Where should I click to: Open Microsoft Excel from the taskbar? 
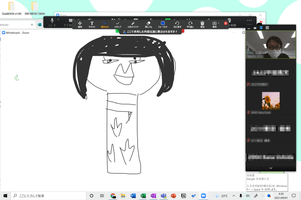point(143,196)
